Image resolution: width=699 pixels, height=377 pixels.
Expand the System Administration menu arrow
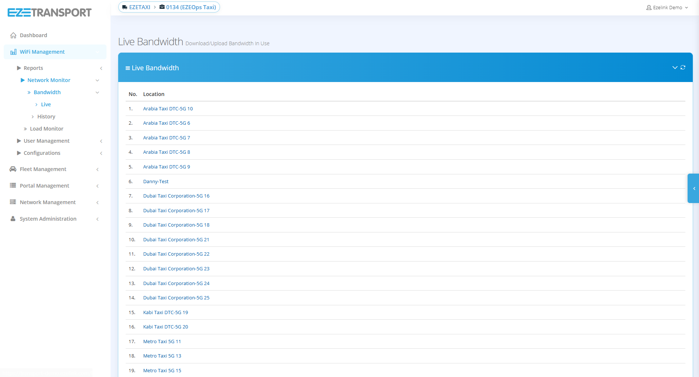coord(97,219)
